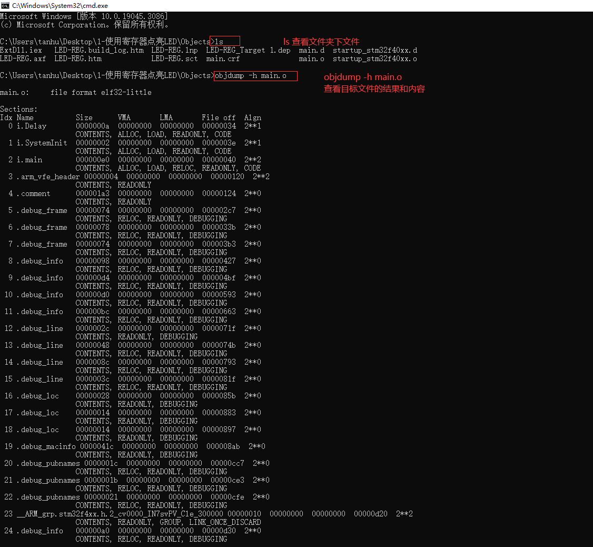Image resolution: width=593 pixels, height=547 pixels.
Task: Click the main.crf file name
Action: pyautogui.click(x=223, y=58)
